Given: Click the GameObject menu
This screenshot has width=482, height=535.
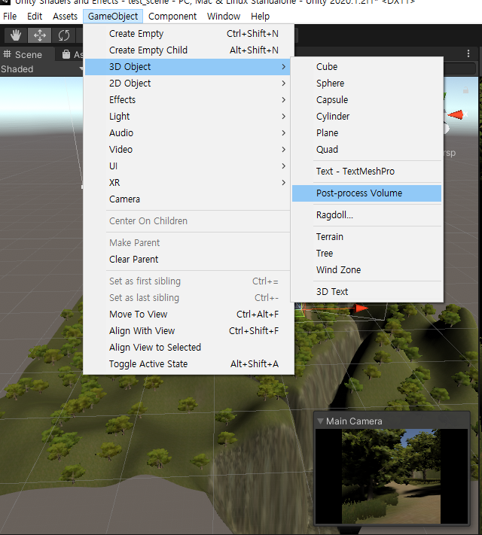Looking at the screenshot, I should 113,17.
